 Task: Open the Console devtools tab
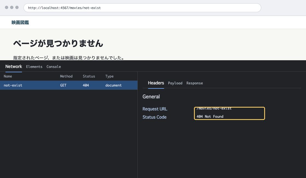click(x=54, y=67)
